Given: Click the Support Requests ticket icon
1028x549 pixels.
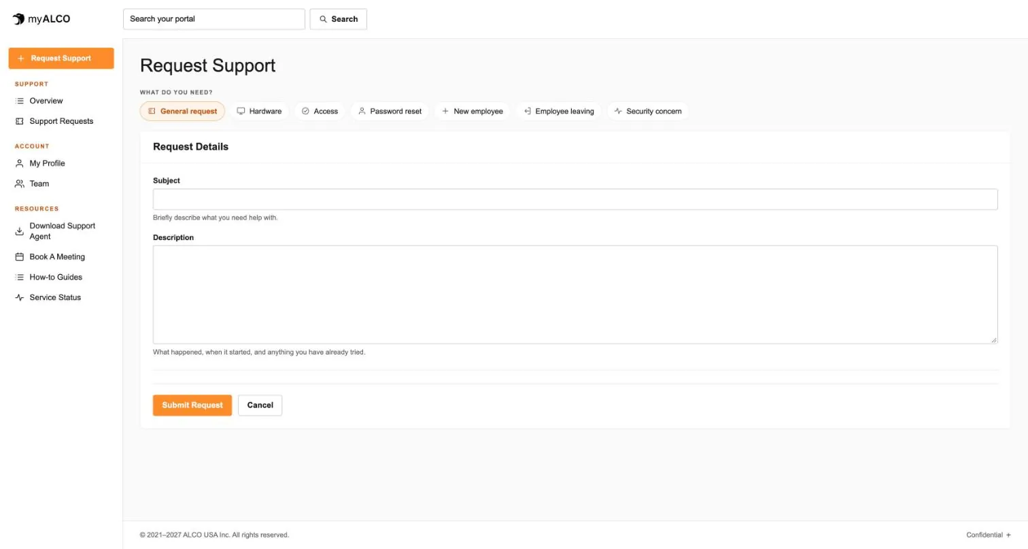Looking at the screenshot, I should tap(20, 121).
